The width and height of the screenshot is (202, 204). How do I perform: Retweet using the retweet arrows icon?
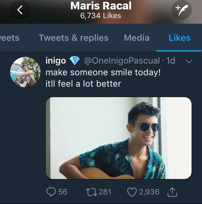92,192
